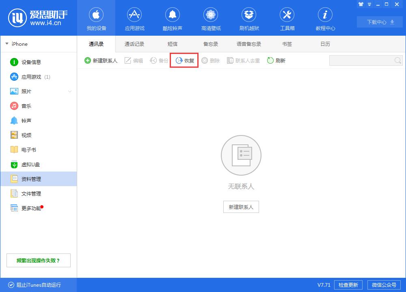
Task: Click the 检查更新 button
Action: [348, 285]
